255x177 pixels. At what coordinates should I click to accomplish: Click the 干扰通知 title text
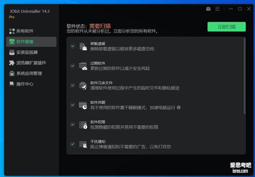[98, 142]
